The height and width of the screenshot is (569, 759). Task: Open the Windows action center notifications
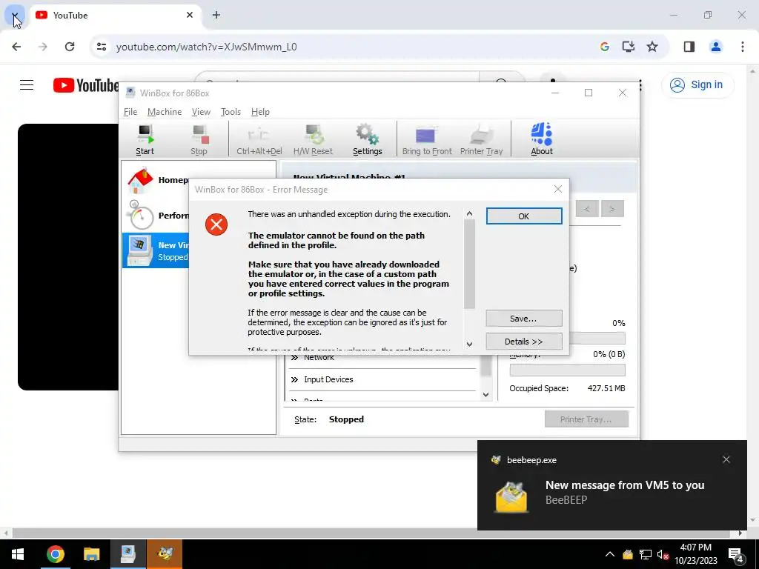(x=736, y=555)
